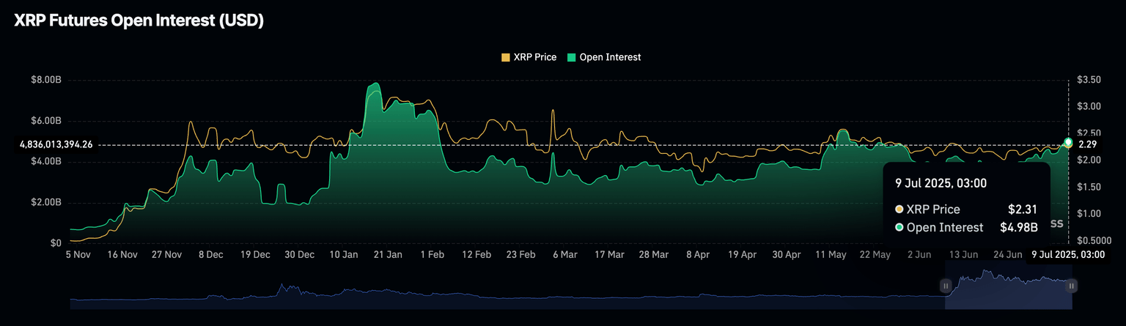Click the 2 Jun x-axis label
Screen dimensions: 1126x326
919,255
